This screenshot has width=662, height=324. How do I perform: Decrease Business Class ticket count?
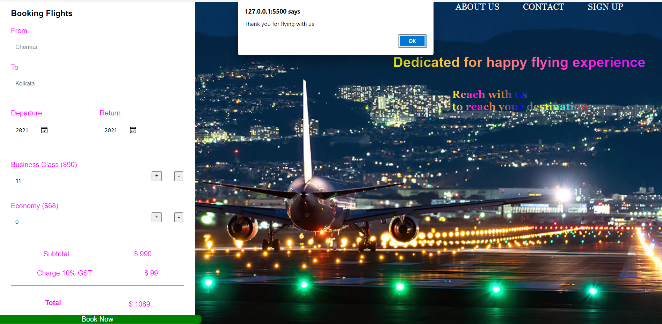pos(179,176)
